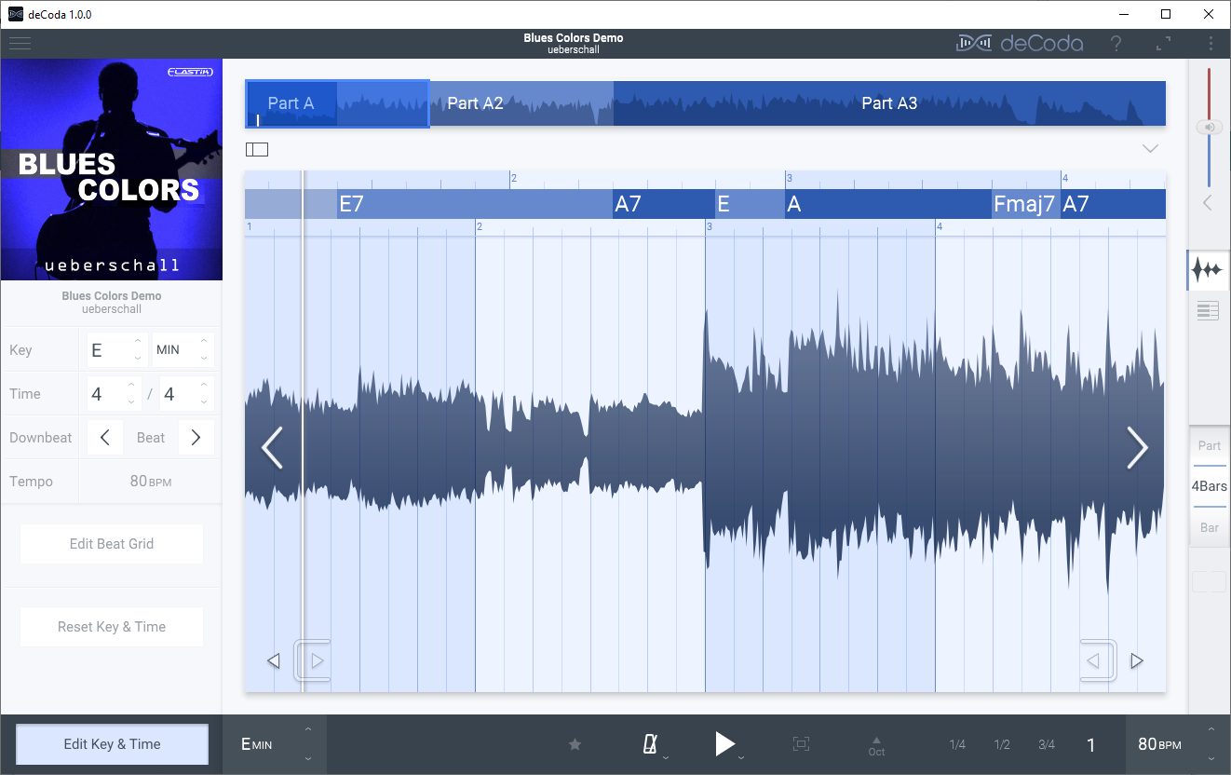Move downbeat one beat later

tap(196, 438)
